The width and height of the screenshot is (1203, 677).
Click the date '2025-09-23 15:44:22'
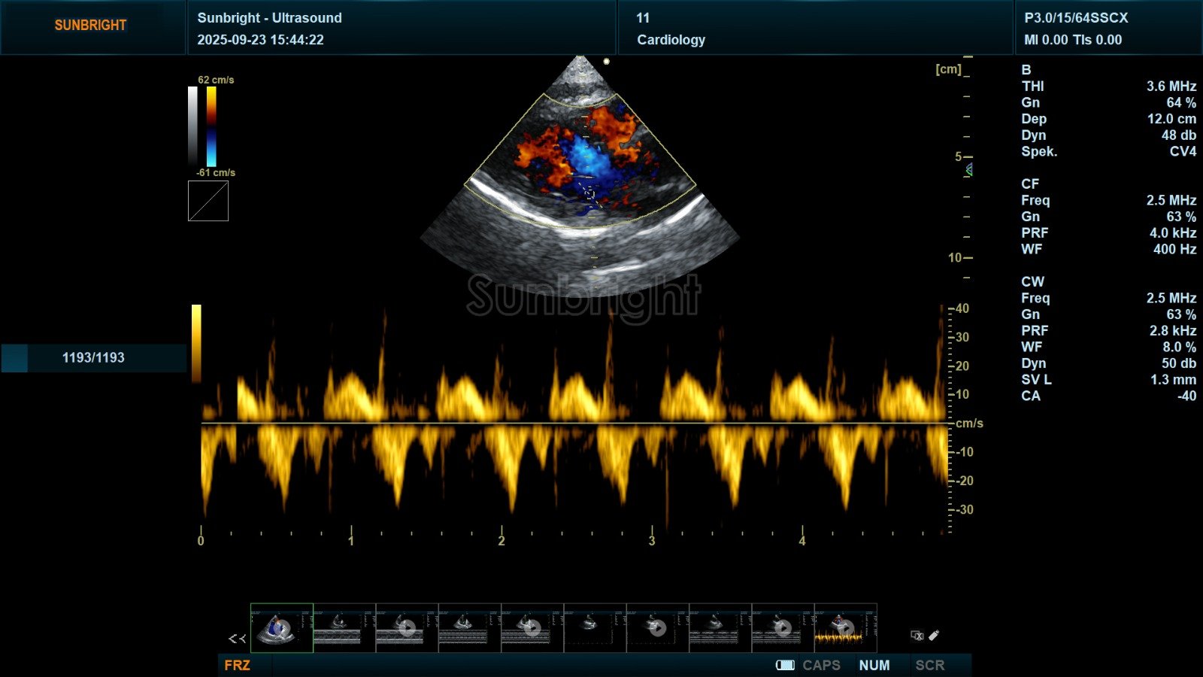260,40
